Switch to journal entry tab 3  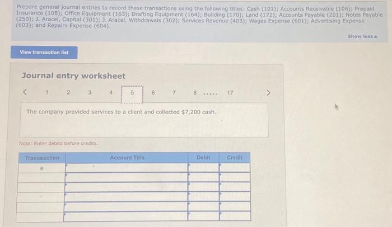pos(90,92)
